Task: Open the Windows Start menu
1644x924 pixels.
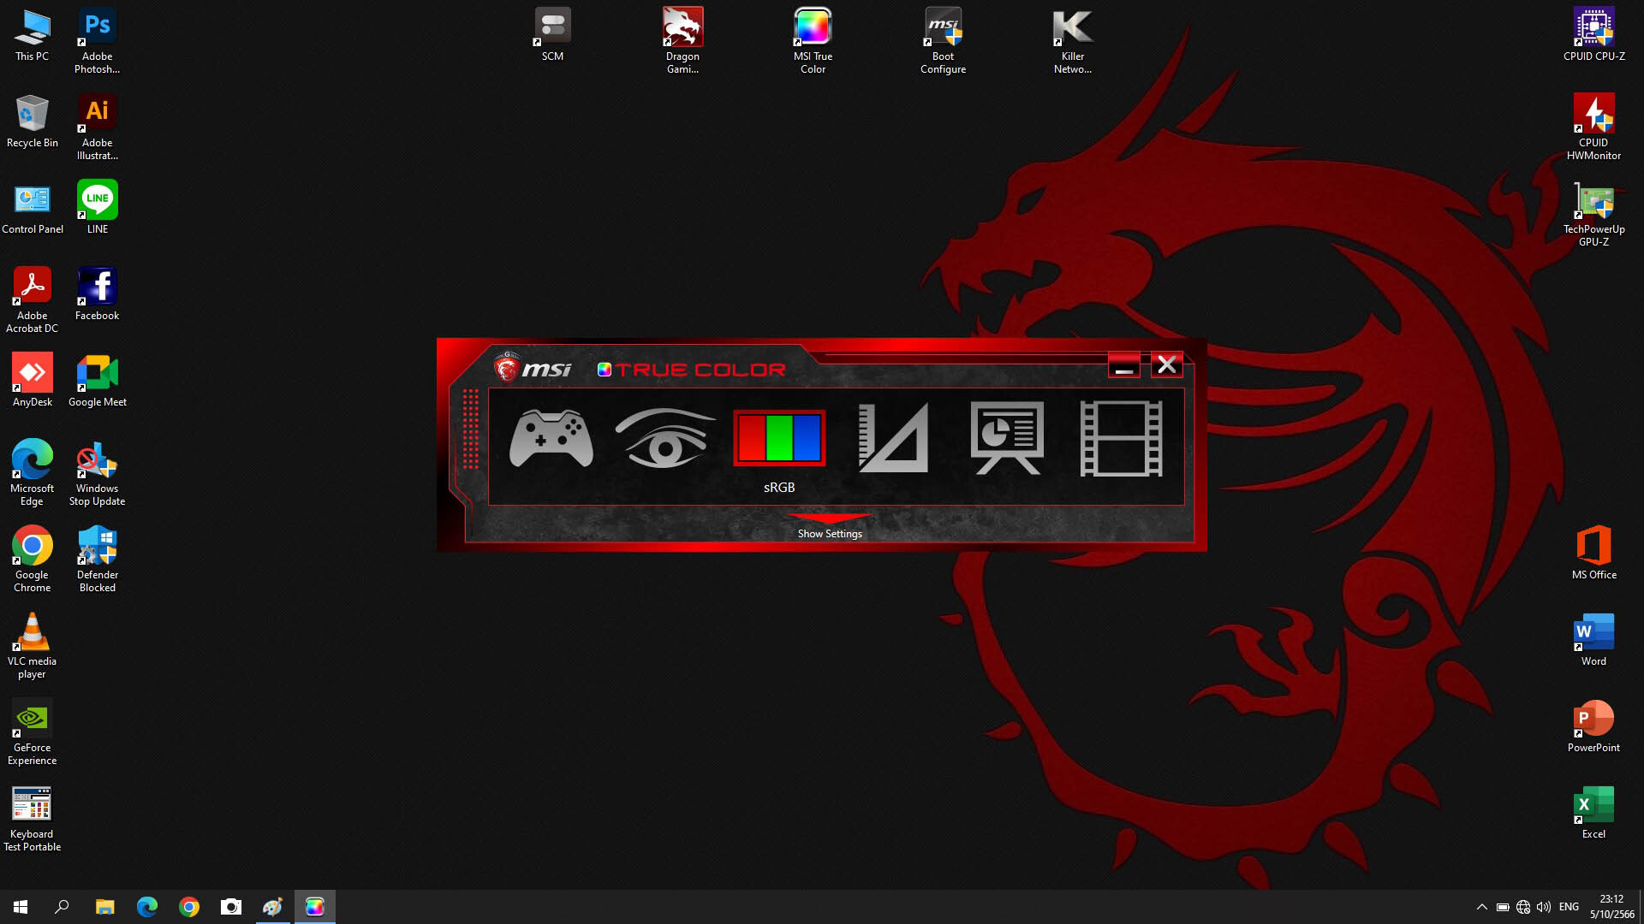Action: 21,907
